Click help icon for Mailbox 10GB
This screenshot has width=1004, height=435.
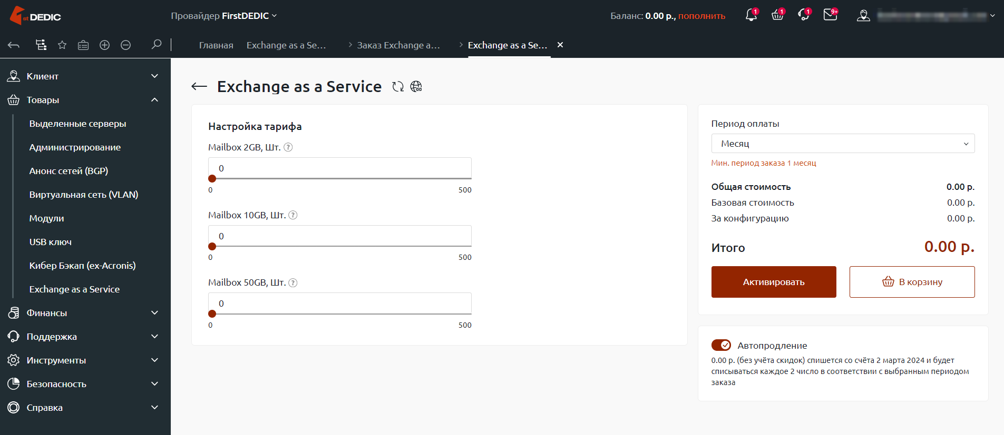(x=293, y=215)
